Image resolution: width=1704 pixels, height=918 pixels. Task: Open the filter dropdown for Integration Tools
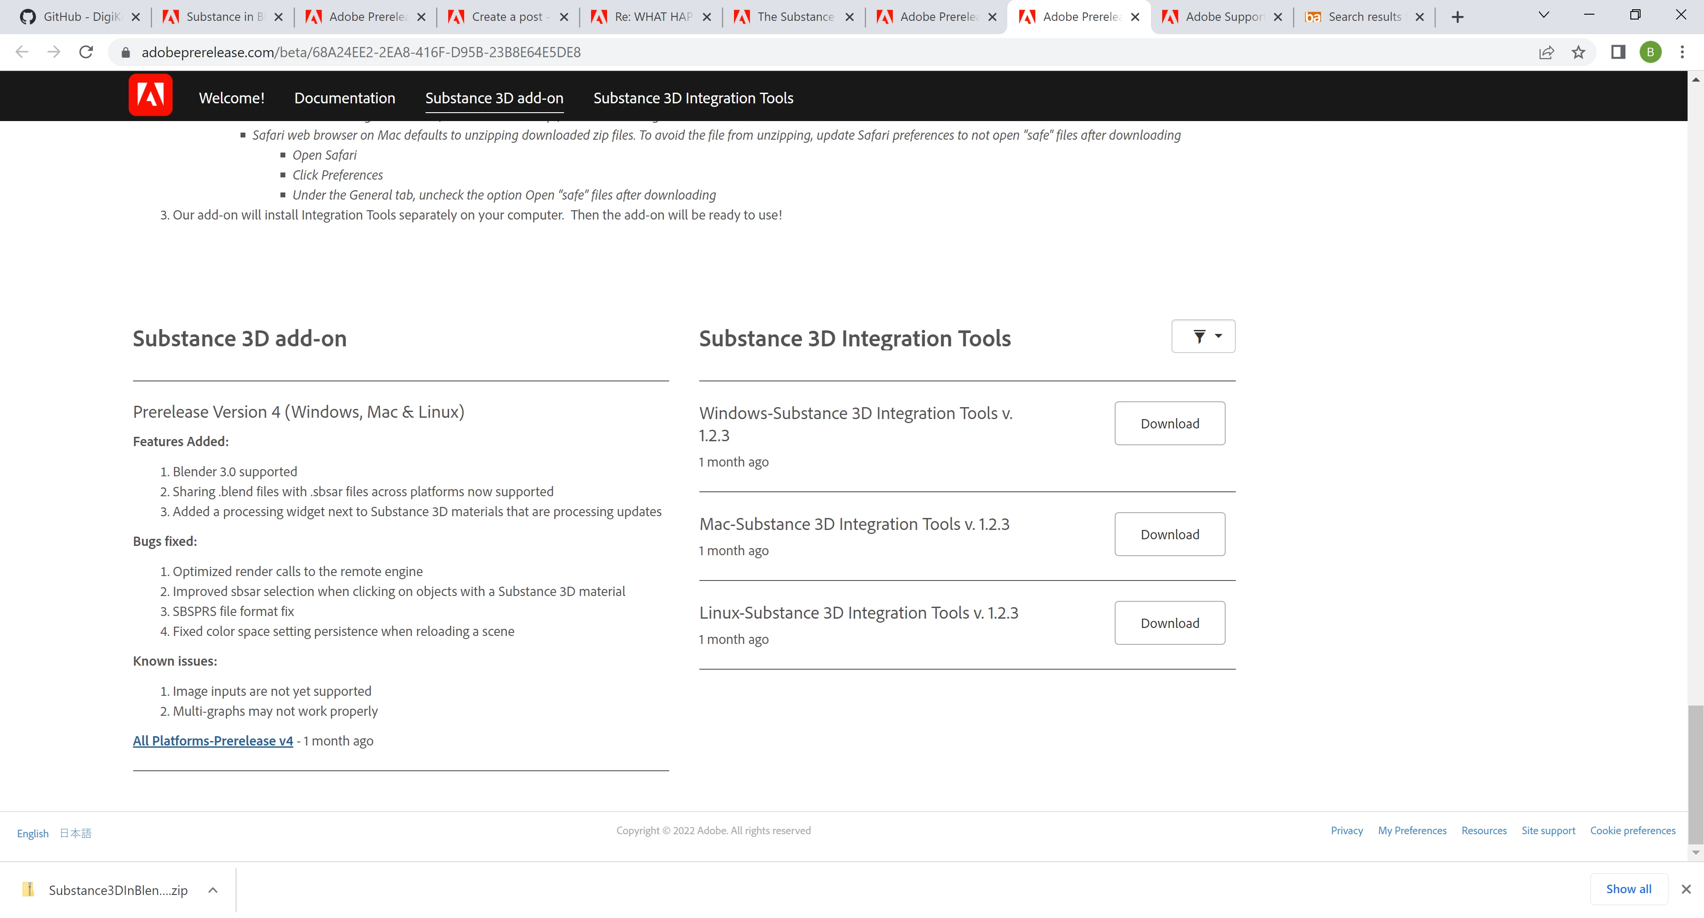(x=1203, y=337)
